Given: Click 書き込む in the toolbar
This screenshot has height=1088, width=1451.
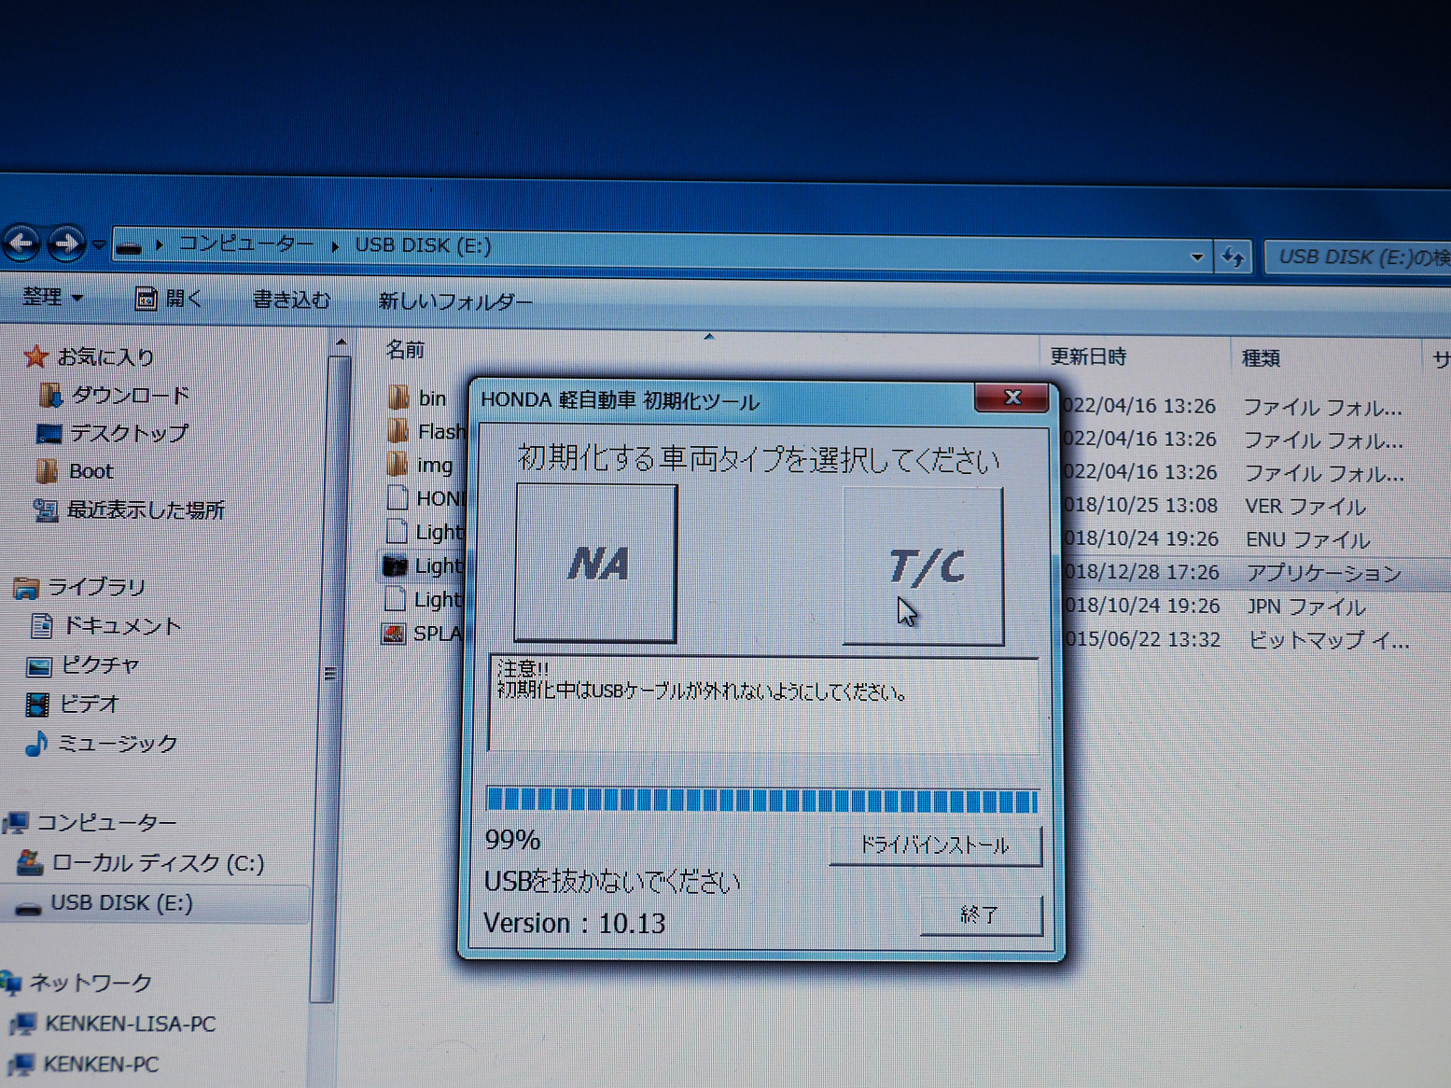Looking at the screenshot, I should click(291, 300).
